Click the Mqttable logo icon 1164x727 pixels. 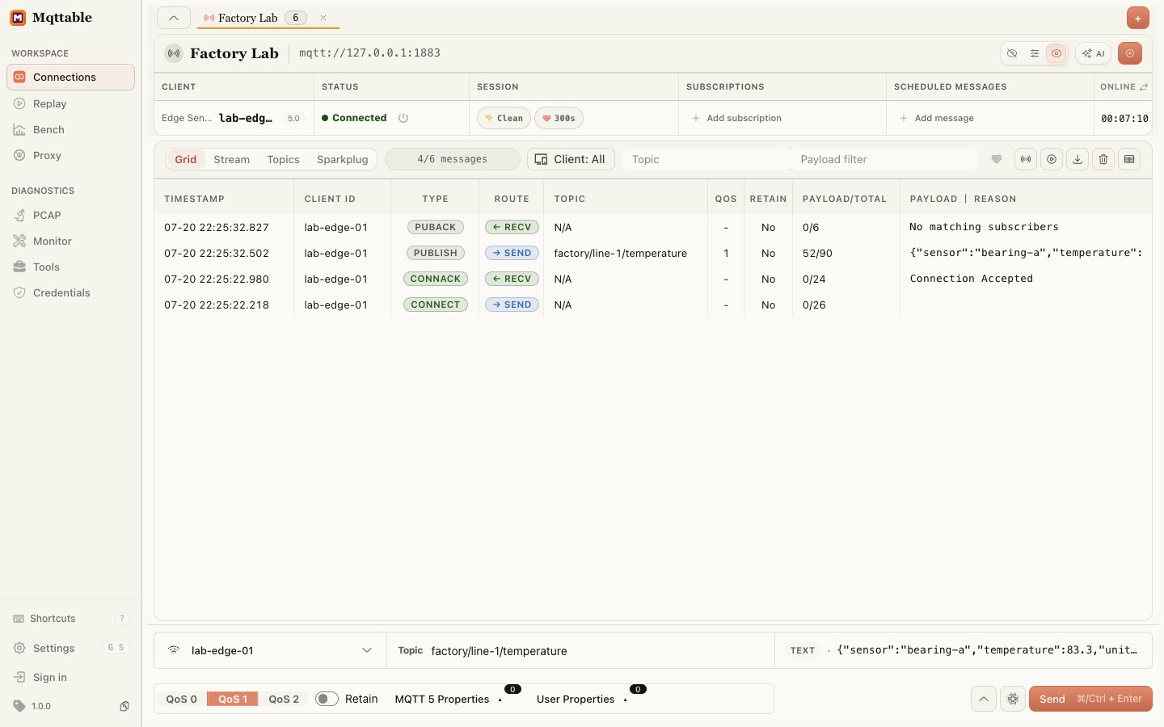(18, 18)
